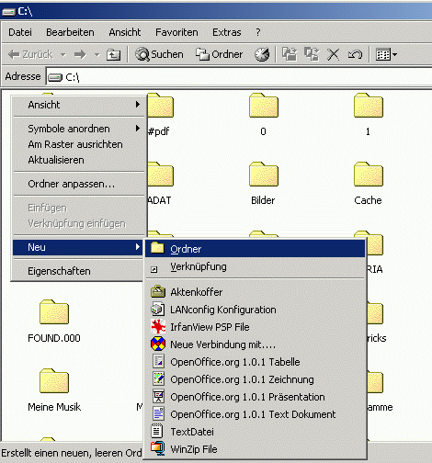The width and height of the screenshot is (432, 463).
Task: Expand the Zurück history dropdown arrow
Action: (63, 55)
